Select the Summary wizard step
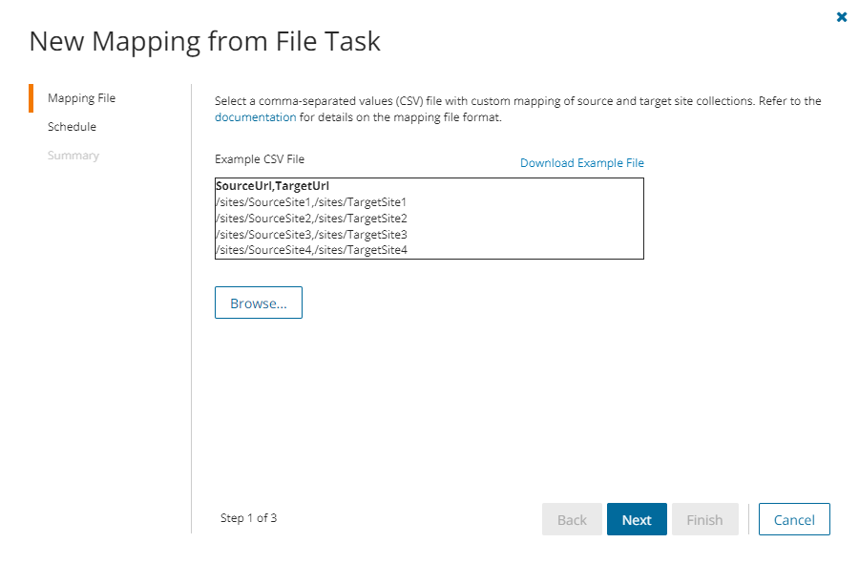 73,156
